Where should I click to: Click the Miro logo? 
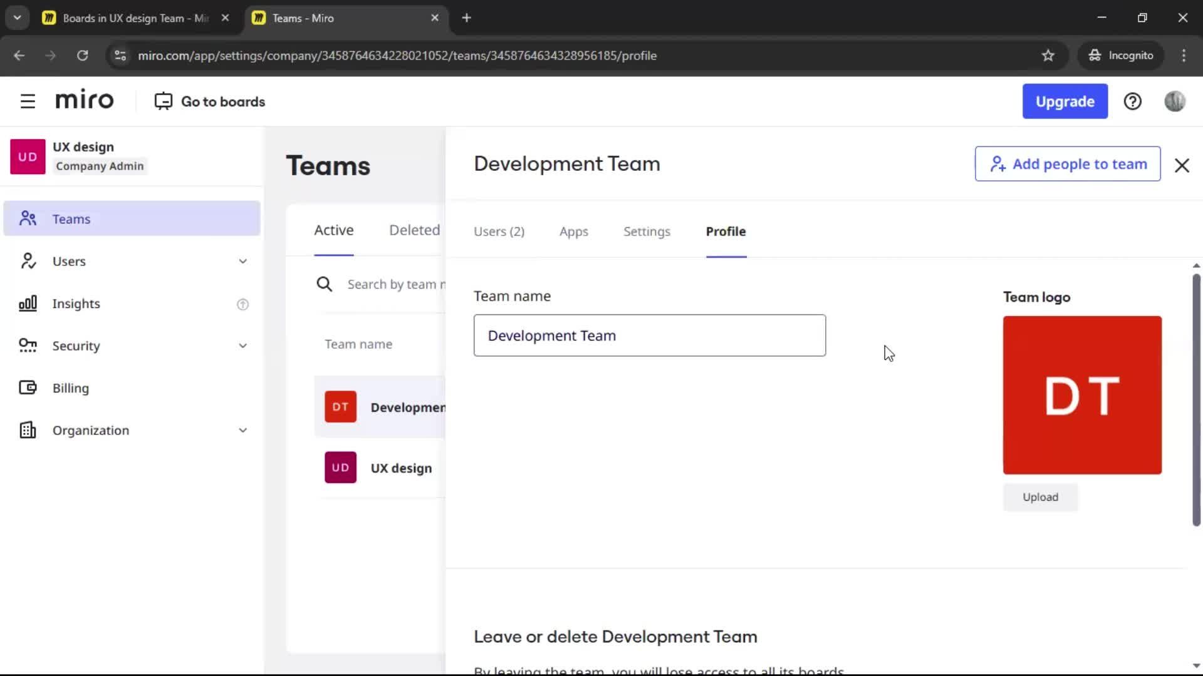point(85,100)
